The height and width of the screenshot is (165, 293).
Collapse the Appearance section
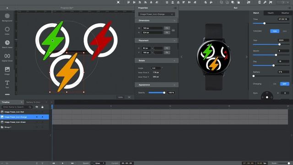(x=174, y=85)
